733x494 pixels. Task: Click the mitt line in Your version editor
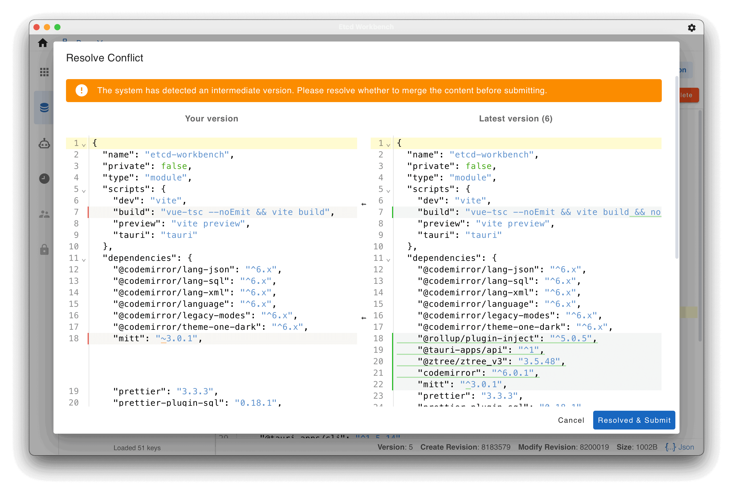point(223,338)
